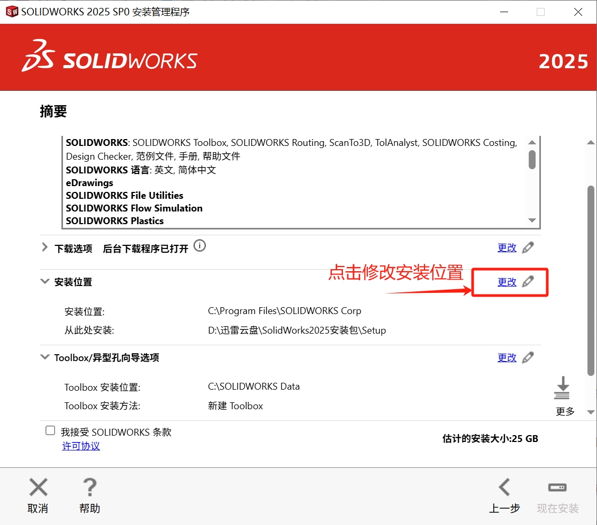Click the info icon beside 后台下载程序已打开

coord(200,246)
